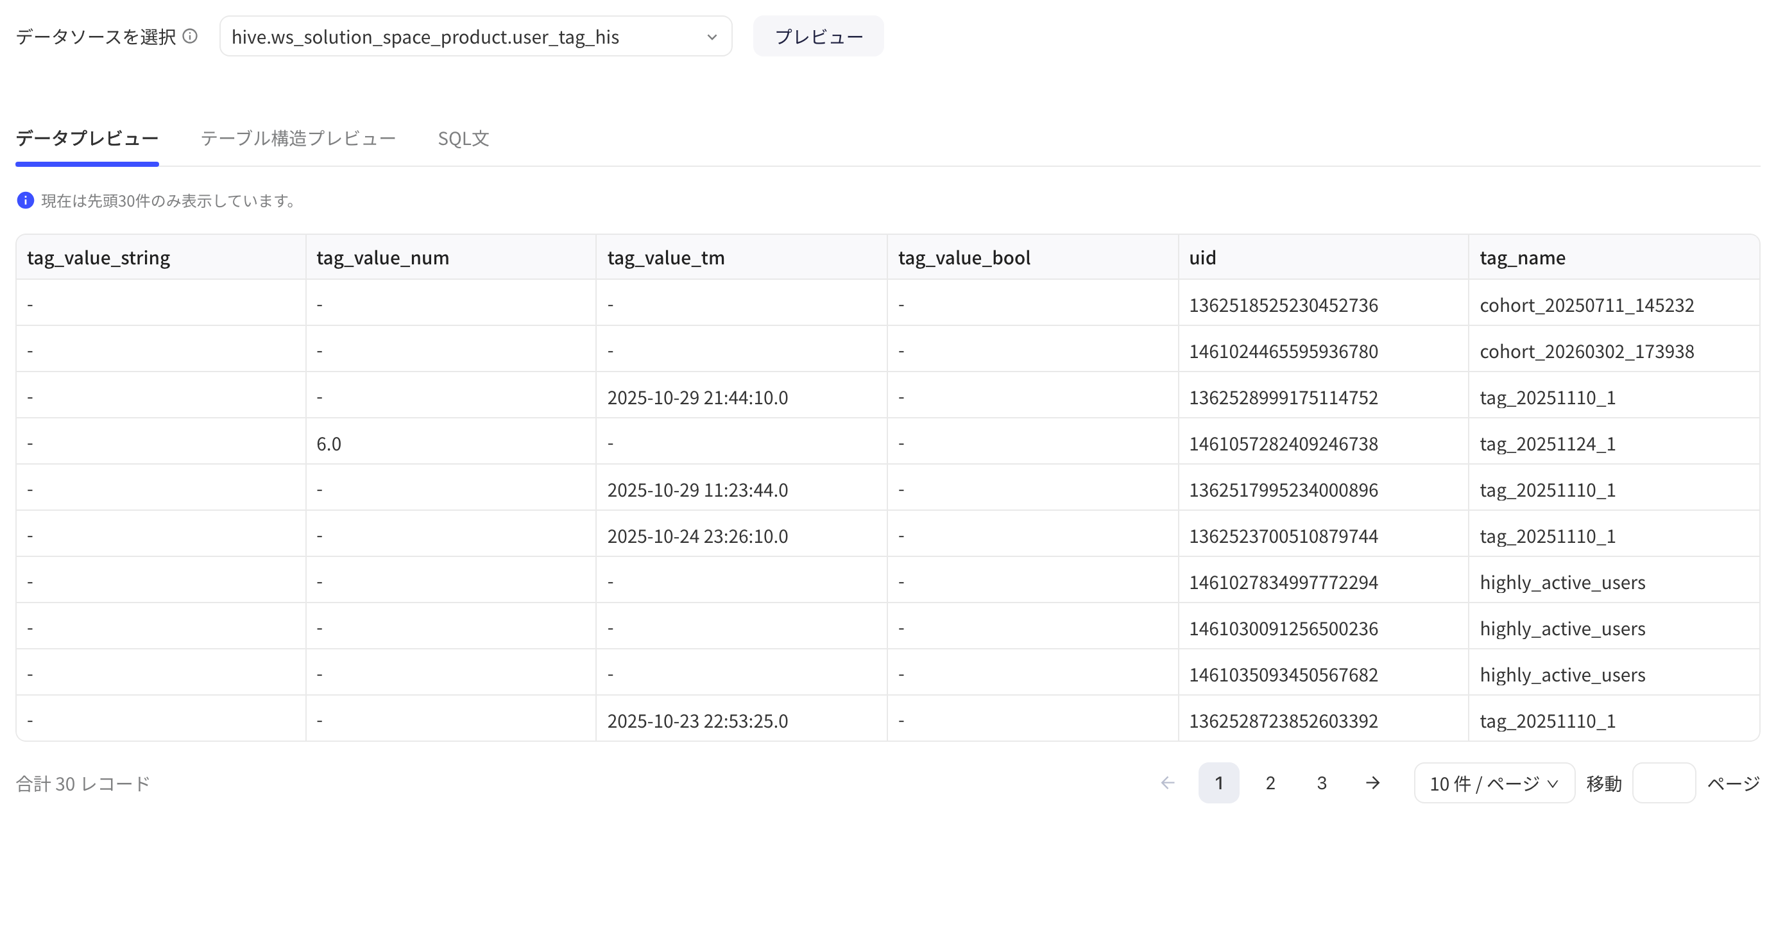
Task: Switch to the データプレビュー tab
Action: pyautogui.click(x=87, y=138)
